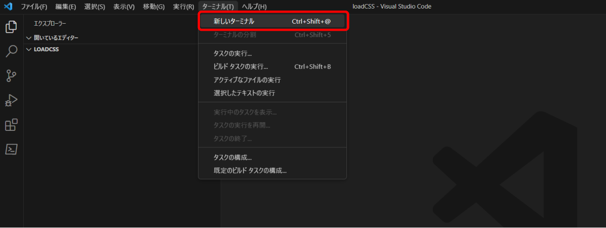Click the Visual Studio Code logo icon

(8, 7)
